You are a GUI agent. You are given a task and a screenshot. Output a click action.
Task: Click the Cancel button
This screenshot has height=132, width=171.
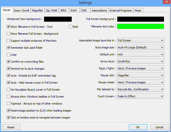click(159, 127)
